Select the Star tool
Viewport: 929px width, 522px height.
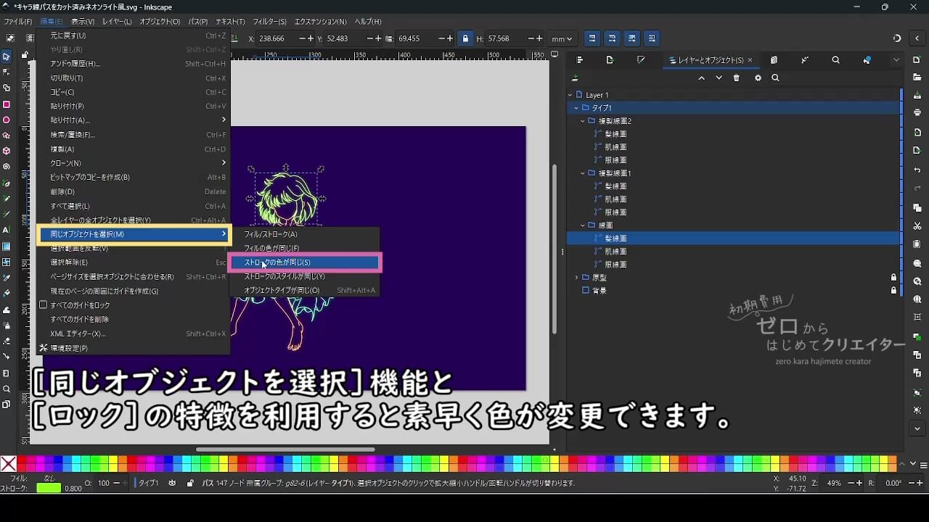point(7,136)
